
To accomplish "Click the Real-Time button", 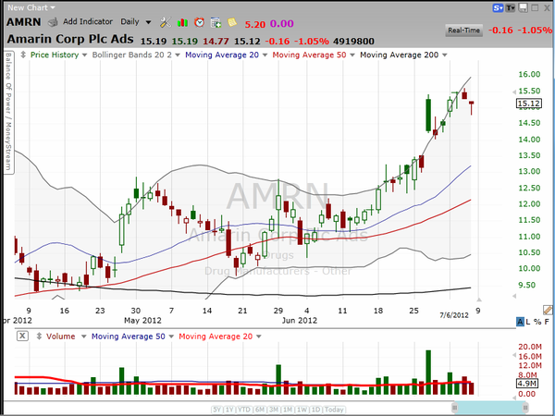I will point(463,31).
